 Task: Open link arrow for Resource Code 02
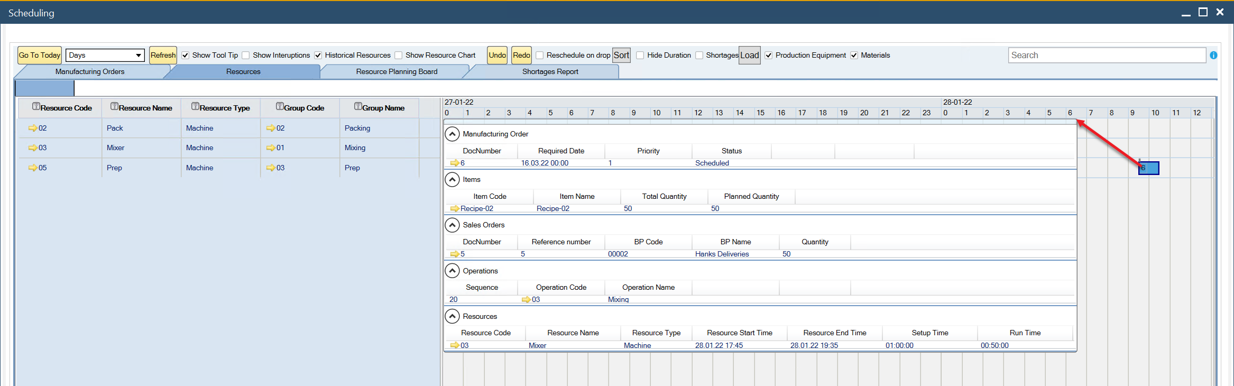[33, 128]
